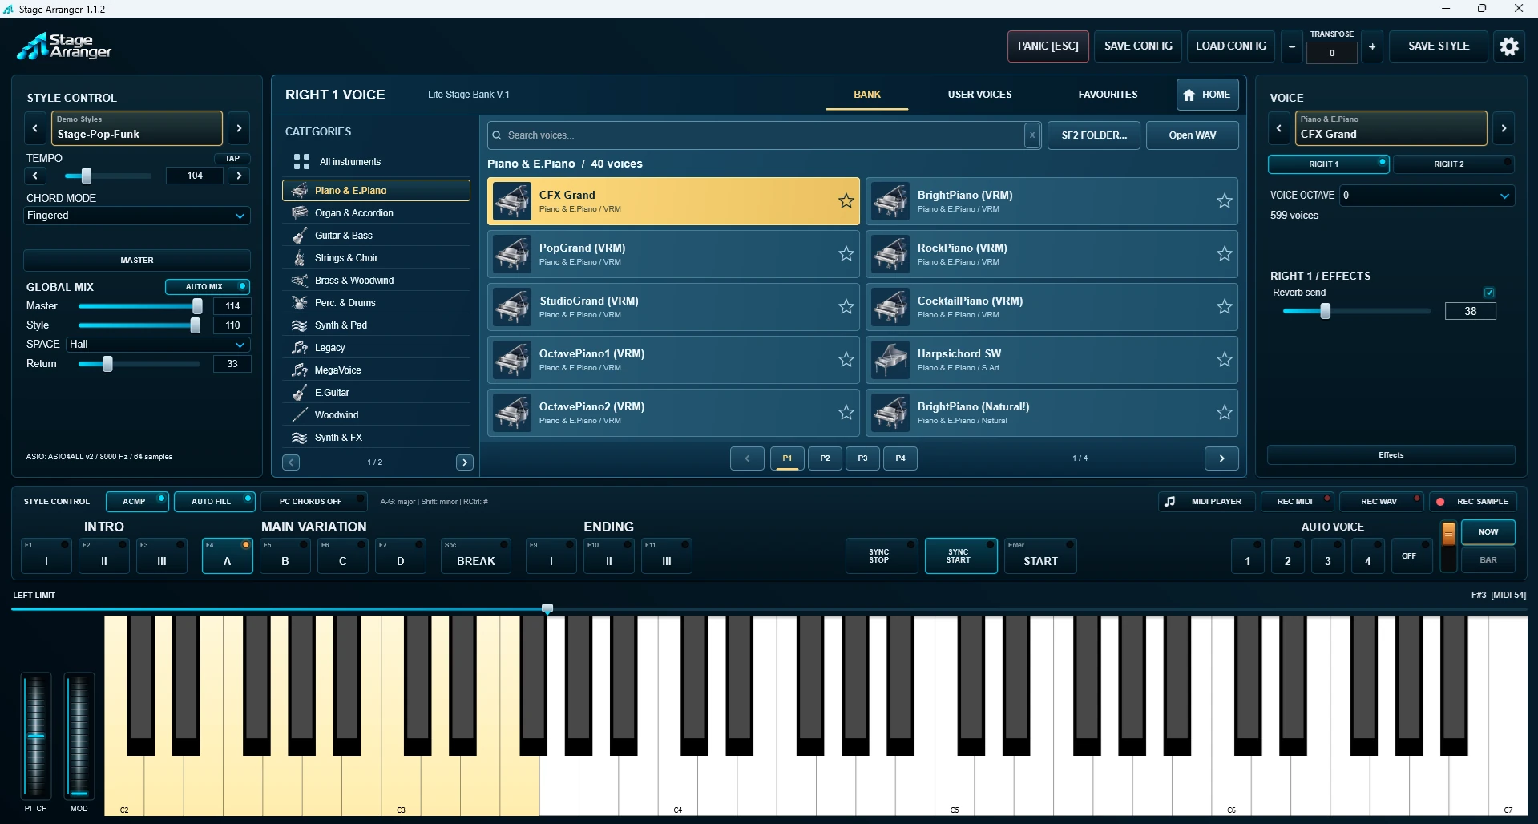
Task: Click SAVE CONFIG button
Action: click(x=1138, y=46)
